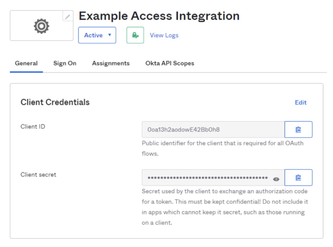Click the Client Credentials heading
The height and width of the screenshot is (247, 333).
click(x=55, y=102)
